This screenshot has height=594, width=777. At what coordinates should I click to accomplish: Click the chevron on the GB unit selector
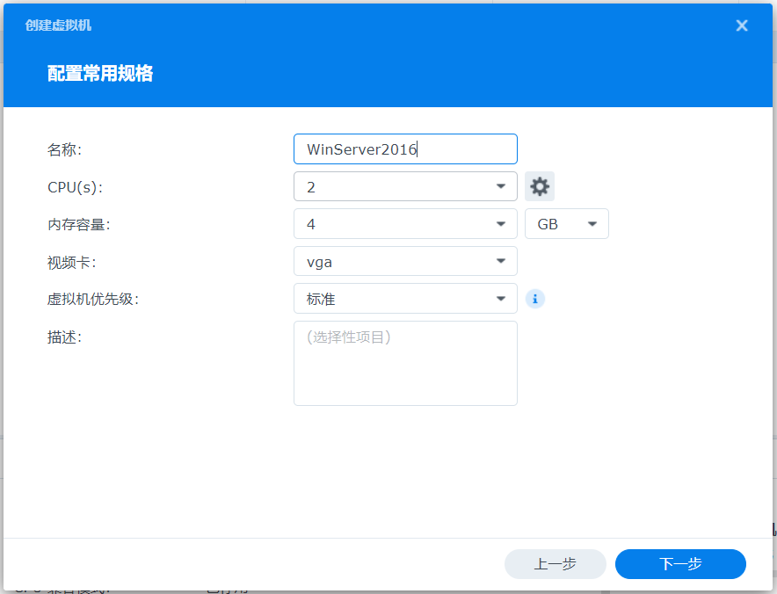(x=593, y=223)
